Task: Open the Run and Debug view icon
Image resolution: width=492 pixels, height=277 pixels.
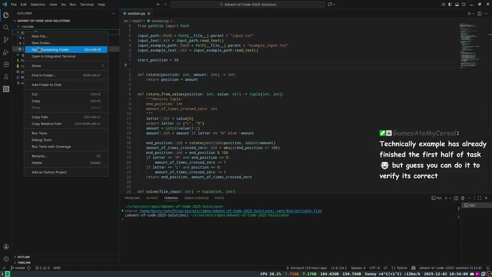Action: pyautogui.click(x=6, y=52)
